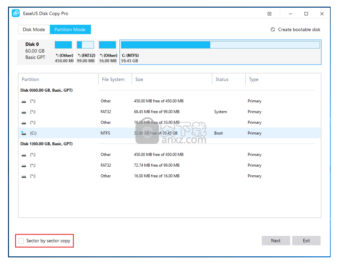Click drive icon of Disk 1 FAT32 72.74 MB partition

pyautogui.click(x=24, y=166)
